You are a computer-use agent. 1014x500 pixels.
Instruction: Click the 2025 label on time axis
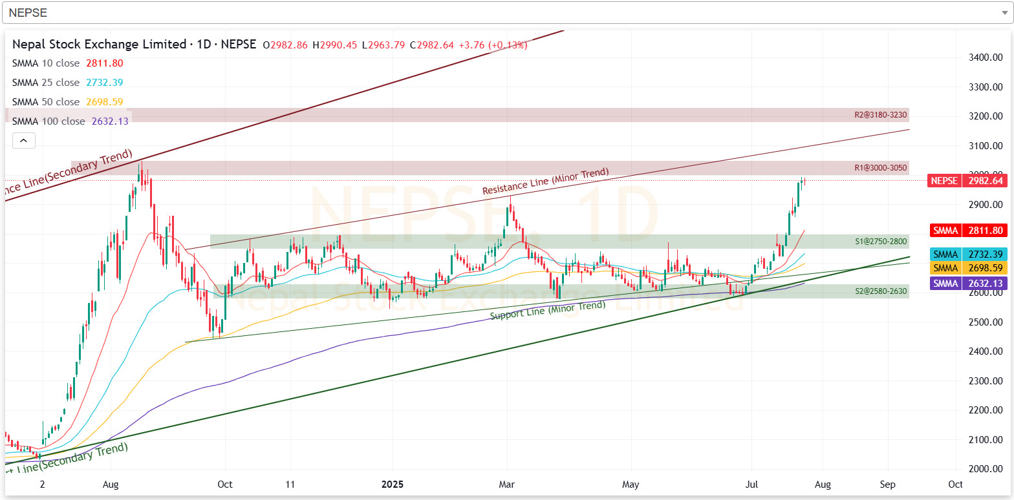tap(392, 484)
